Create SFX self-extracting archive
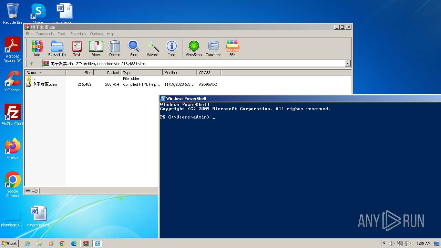Viewport: 441px width, 248px height. (233, 48)
